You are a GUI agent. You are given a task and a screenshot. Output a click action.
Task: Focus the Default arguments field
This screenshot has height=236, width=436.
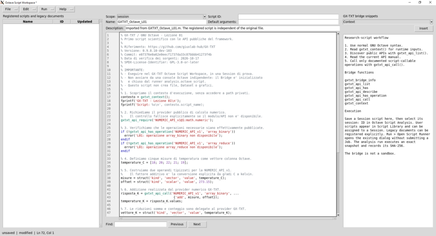coord(288,22)
